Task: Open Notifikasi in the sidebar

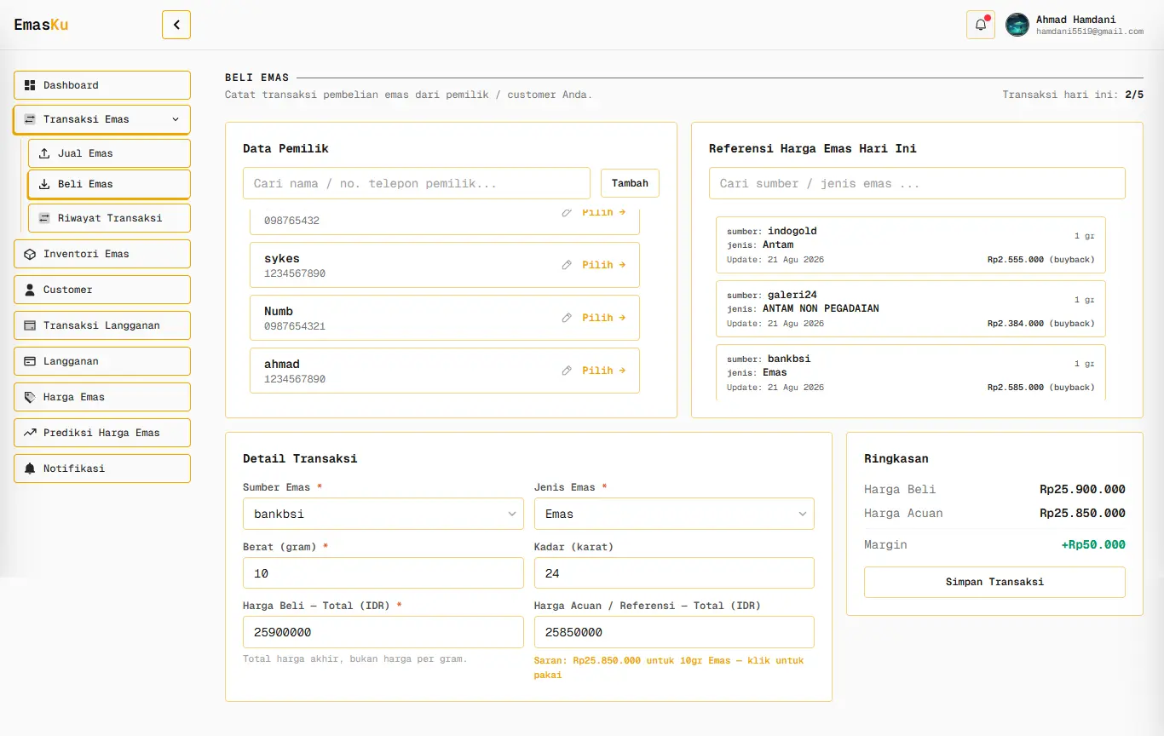Action: tap(102, 469)
